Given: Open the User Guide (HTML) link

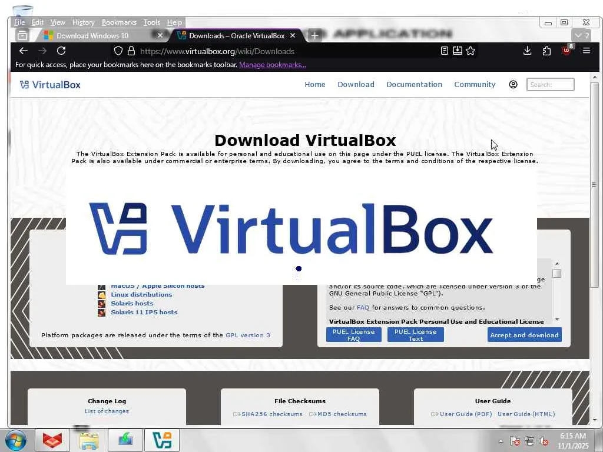Looking at the screenshot, I should pyautogui.click(x=526, y=414).
